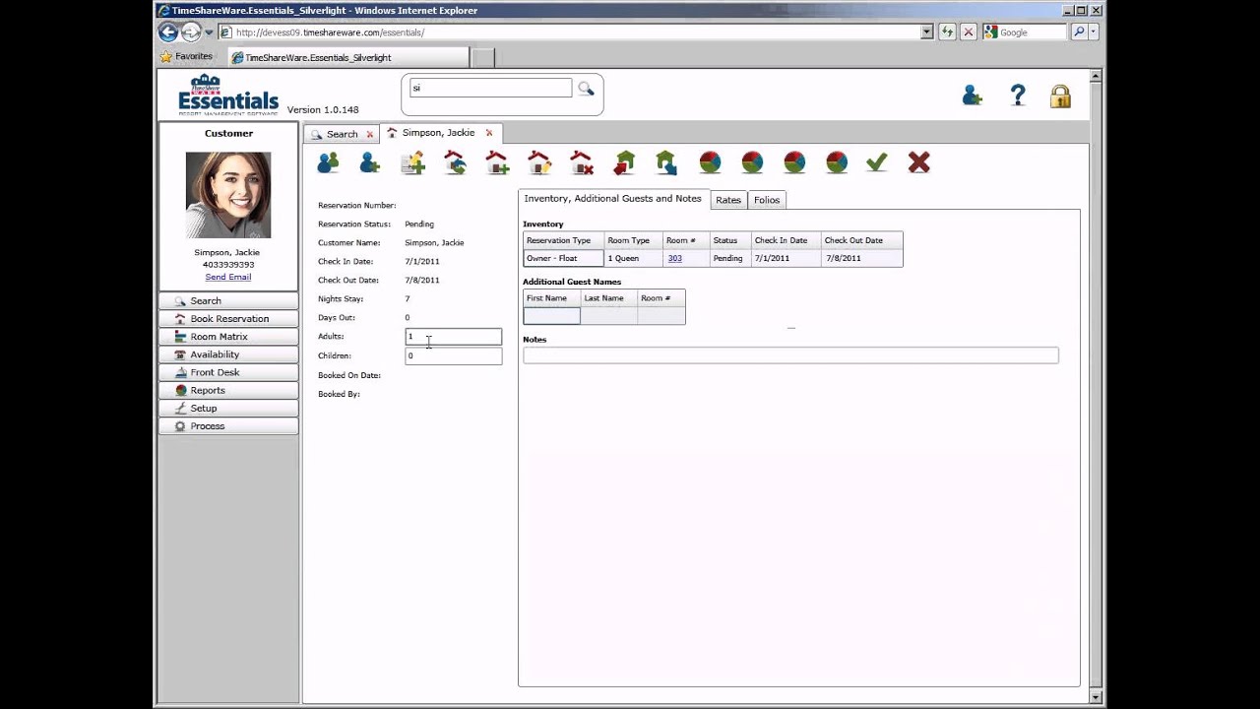
Task: Open Process in the sidebar
Action: pyautogui.click(x=228, y=426)
